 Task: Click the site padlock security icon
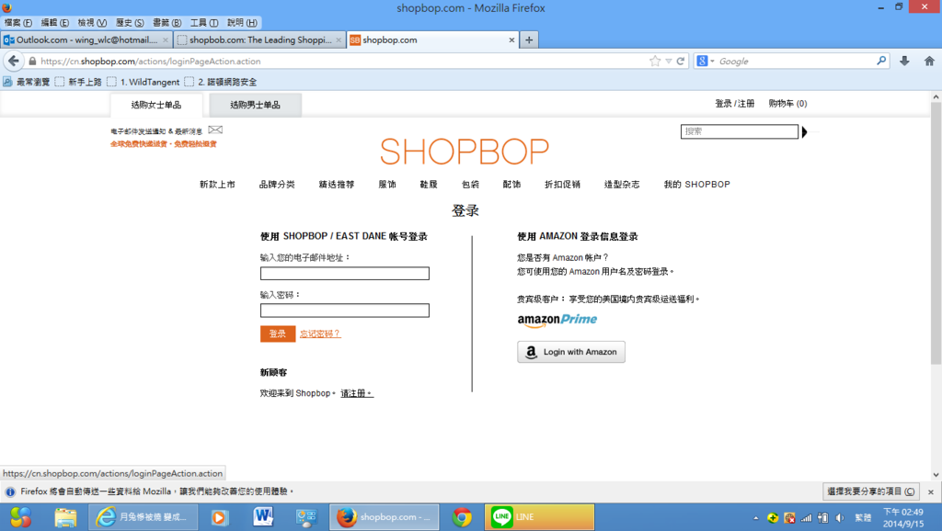pos(32,62)
